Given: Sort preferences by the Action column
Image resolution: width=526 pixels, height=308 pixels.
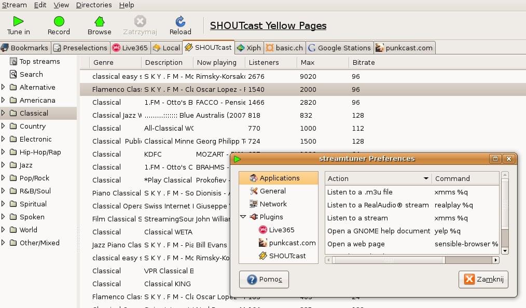Looking at the screenshot, I should [x=378, y=179].
